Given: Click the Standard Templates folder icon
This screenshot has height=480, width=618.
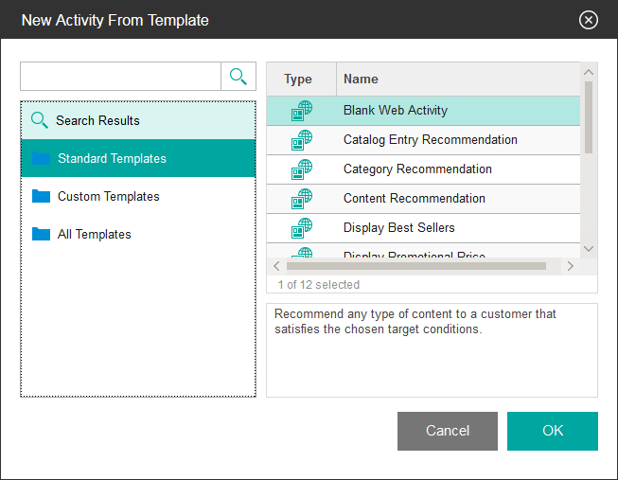Looking at the screenshot, I should click(x=41, y=158).
